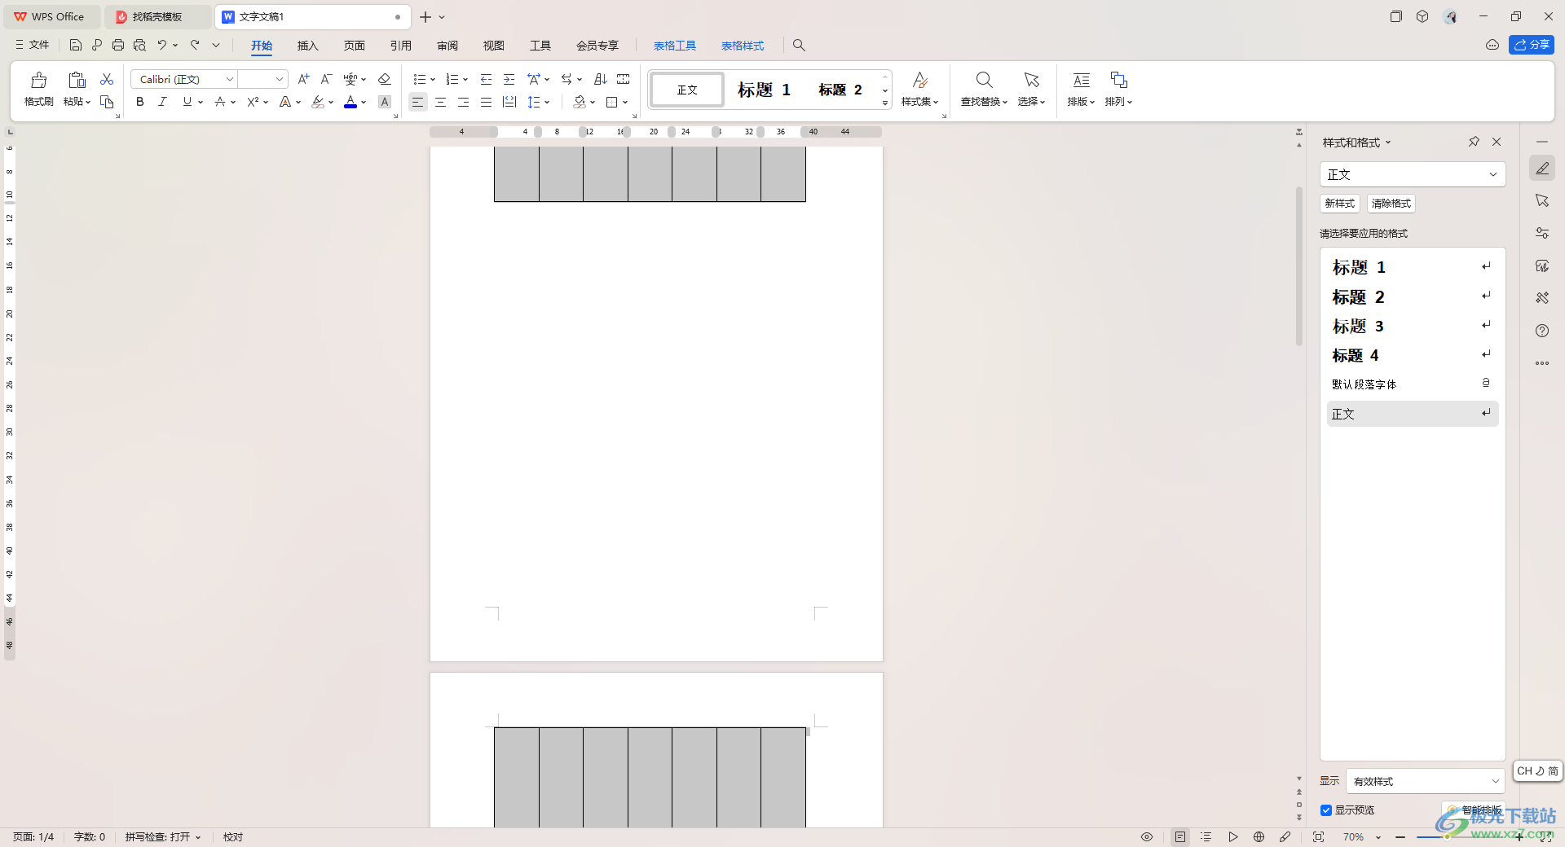1565x847 pixels.
Task: Click the Copy icon below Cut
Action: 107,102
